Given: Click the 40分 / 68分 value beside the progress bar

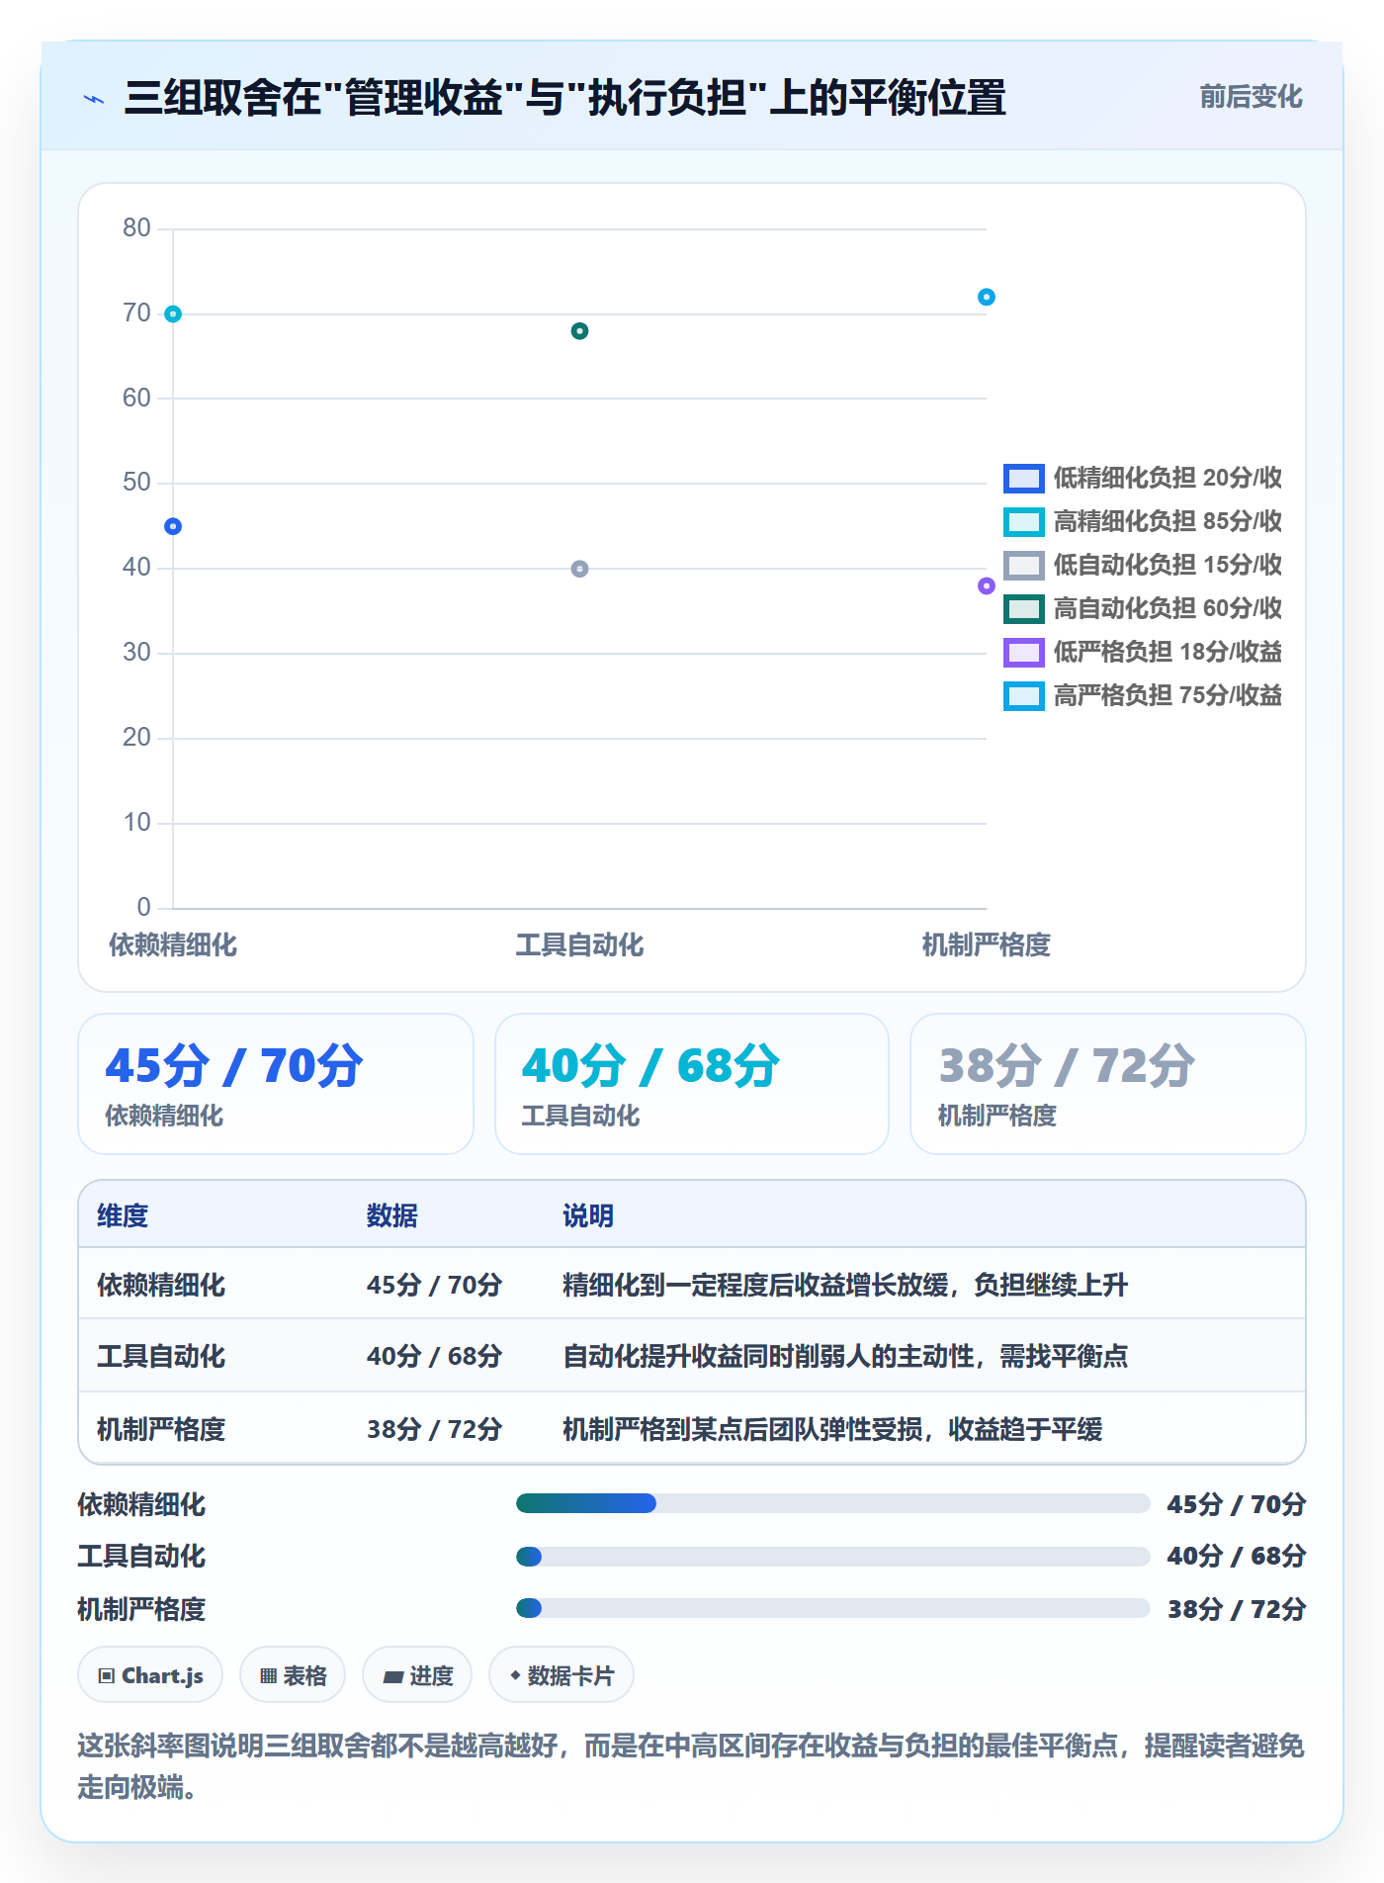Looking at the screenshot, I should point(1236,1557).
